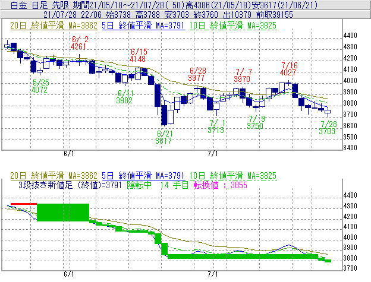
Task: Click the 終3760 close price in header
Action: (x=206, y=15)
